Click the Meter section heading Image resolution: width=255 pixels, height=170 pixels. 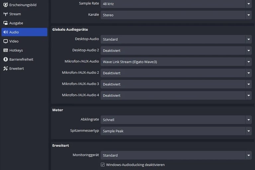pyautogui.click(x=57, y=110)
